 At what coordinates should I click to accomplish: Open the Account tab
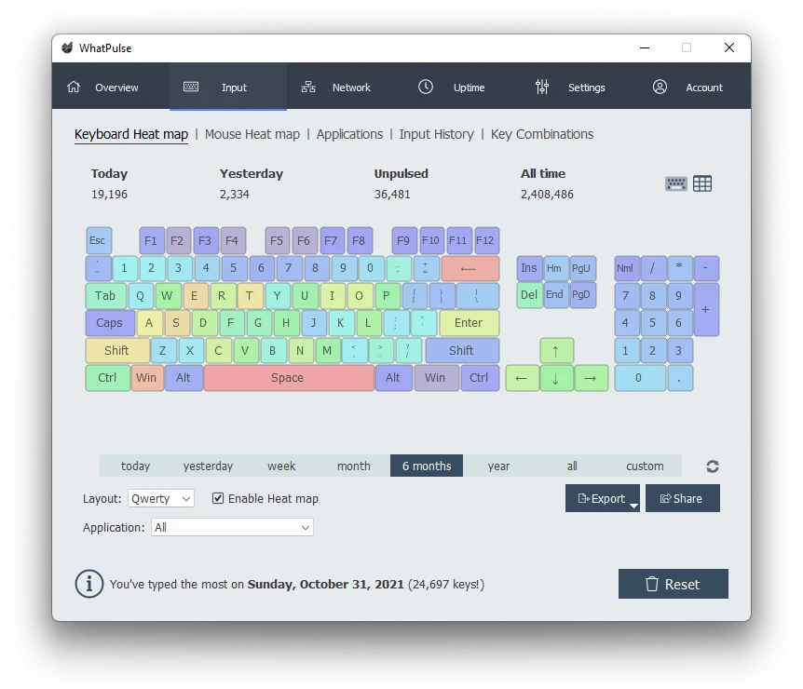tap(695, 87)
